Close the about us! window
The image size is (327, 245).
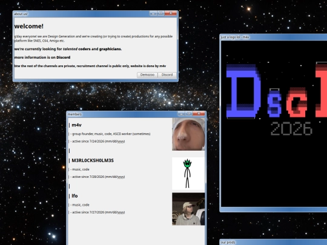tap(171, 13)
